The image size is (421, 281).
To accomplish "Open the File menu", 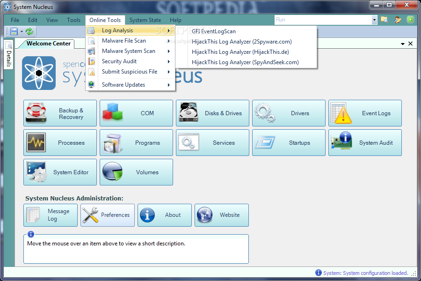I will pyautogui.click(x=15, y=20).
